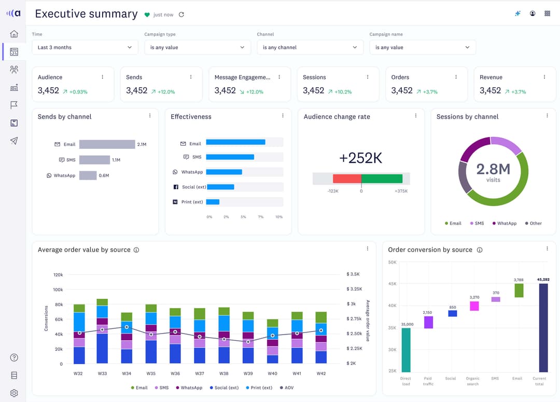
Task: Open the Audience people icon in sidebar
Action: (x=14, y=69)
